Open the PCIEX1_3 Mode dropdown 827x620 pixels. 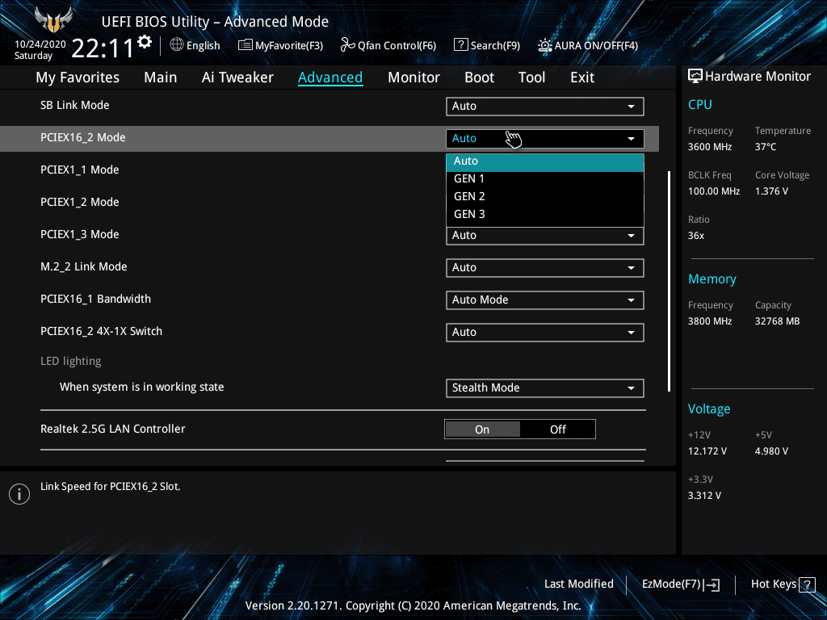(x=545, y=236)
